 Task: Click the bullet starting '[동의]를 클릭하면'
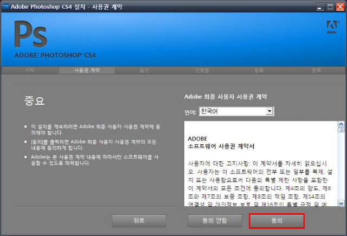coord(93,145)
